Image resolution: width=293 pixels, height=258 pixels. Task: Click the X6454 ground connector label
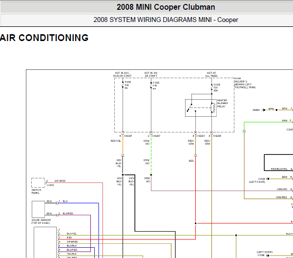(x=256, y=110)
